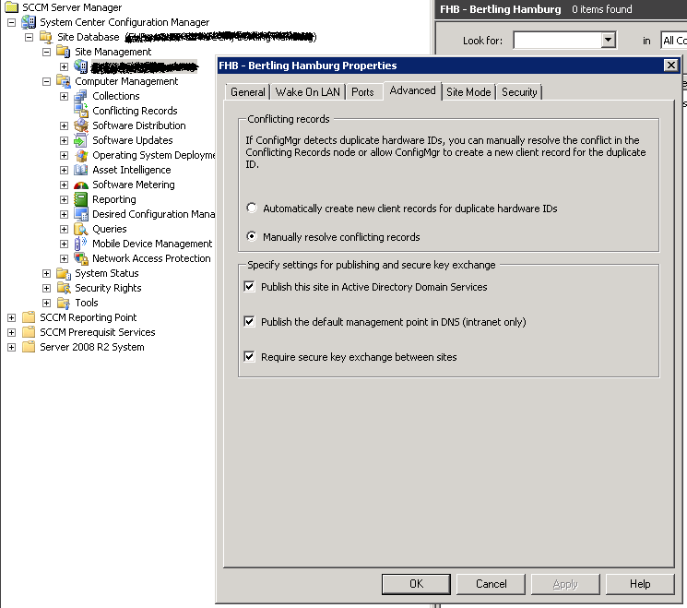Viewport: 687px width, 608px height.
Task: Expand the Software Updates node
Action: click(x=64, y=141)
